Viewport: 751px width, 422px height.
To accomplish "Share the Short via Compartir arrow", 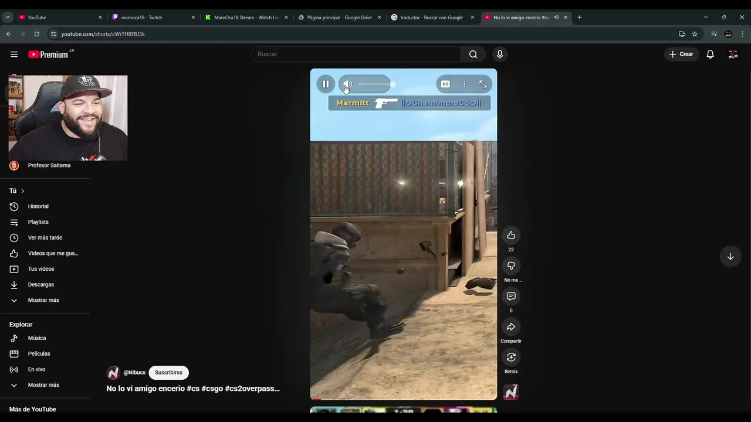I will coord(511,326).
